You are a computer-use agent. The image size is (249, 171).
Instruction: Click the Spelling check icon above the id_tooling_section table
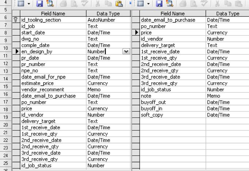point(84,3)
